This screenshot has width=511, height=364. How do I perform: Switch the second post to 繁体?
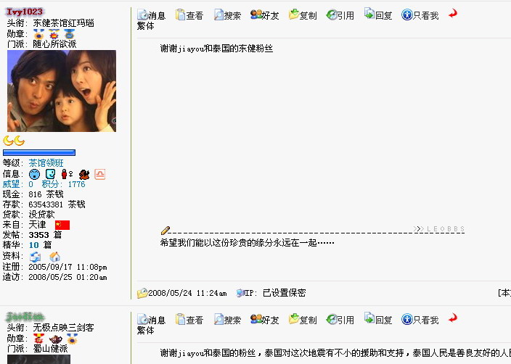pos(145,331)
